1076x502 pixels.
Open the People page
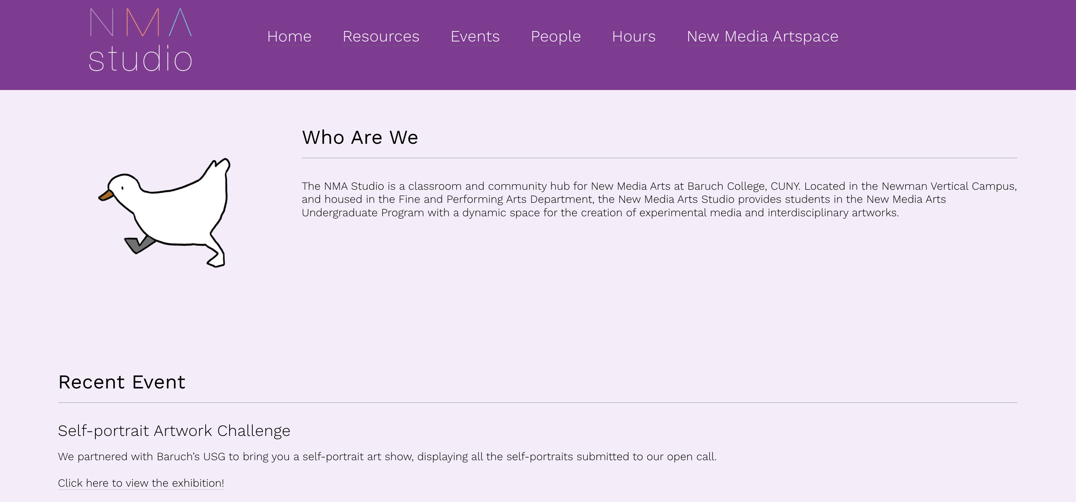coord(556,36)
